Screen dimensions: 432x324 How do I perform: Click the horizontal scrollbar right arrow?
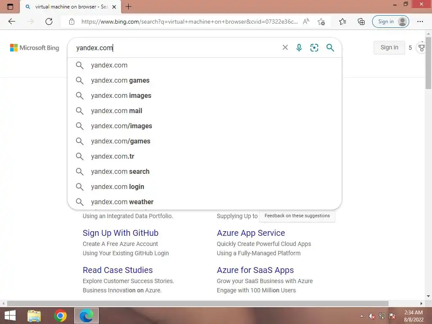pyautogui.click(x=421, y=303)
